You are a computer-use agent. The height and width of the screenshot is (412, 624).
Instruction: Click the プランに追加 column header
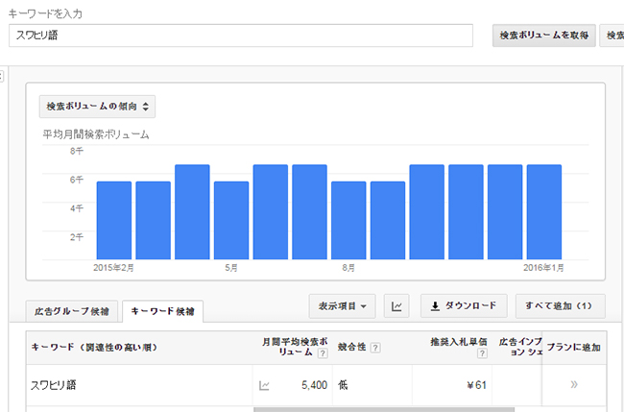point(573,348)
